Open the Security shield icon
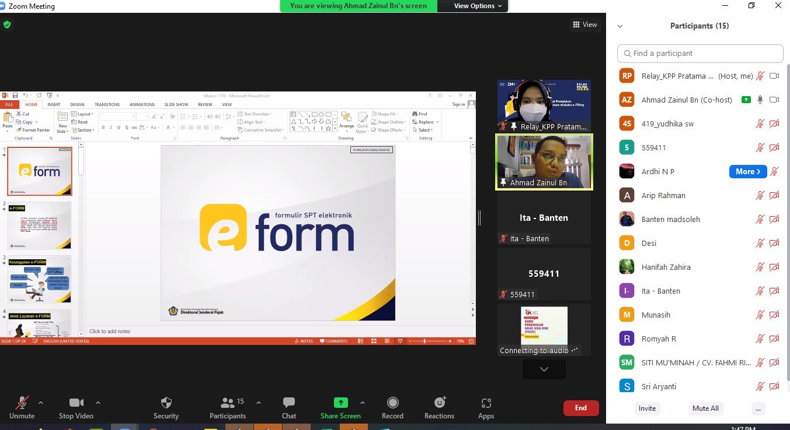This screenshot has width=790, height=430. click(166, 403)
